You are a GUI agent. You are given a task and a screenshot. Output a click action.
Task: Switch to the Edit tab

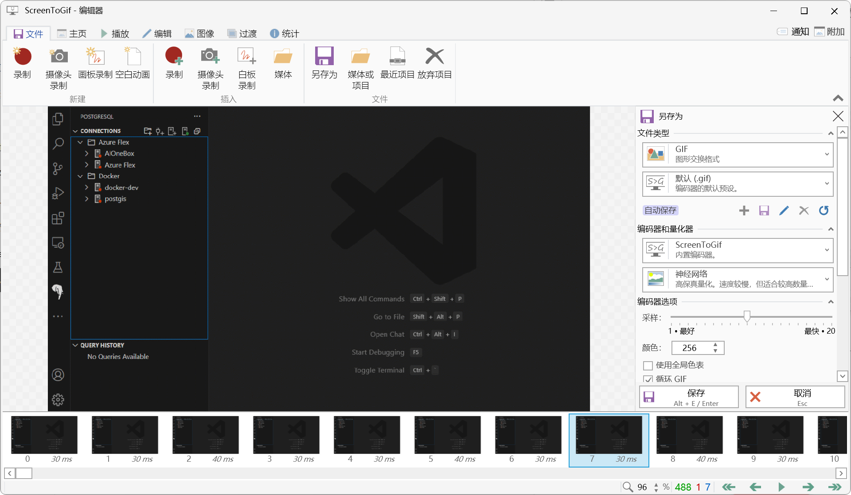coord(157,34)
